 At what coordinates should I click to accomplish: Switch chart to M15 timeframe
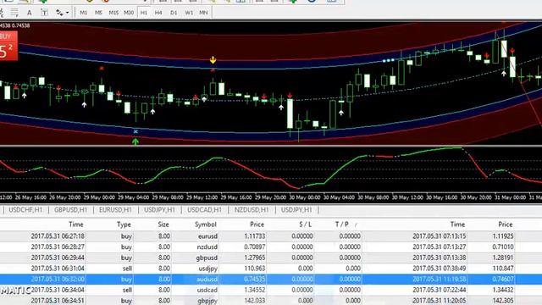(x=113, y=13)
